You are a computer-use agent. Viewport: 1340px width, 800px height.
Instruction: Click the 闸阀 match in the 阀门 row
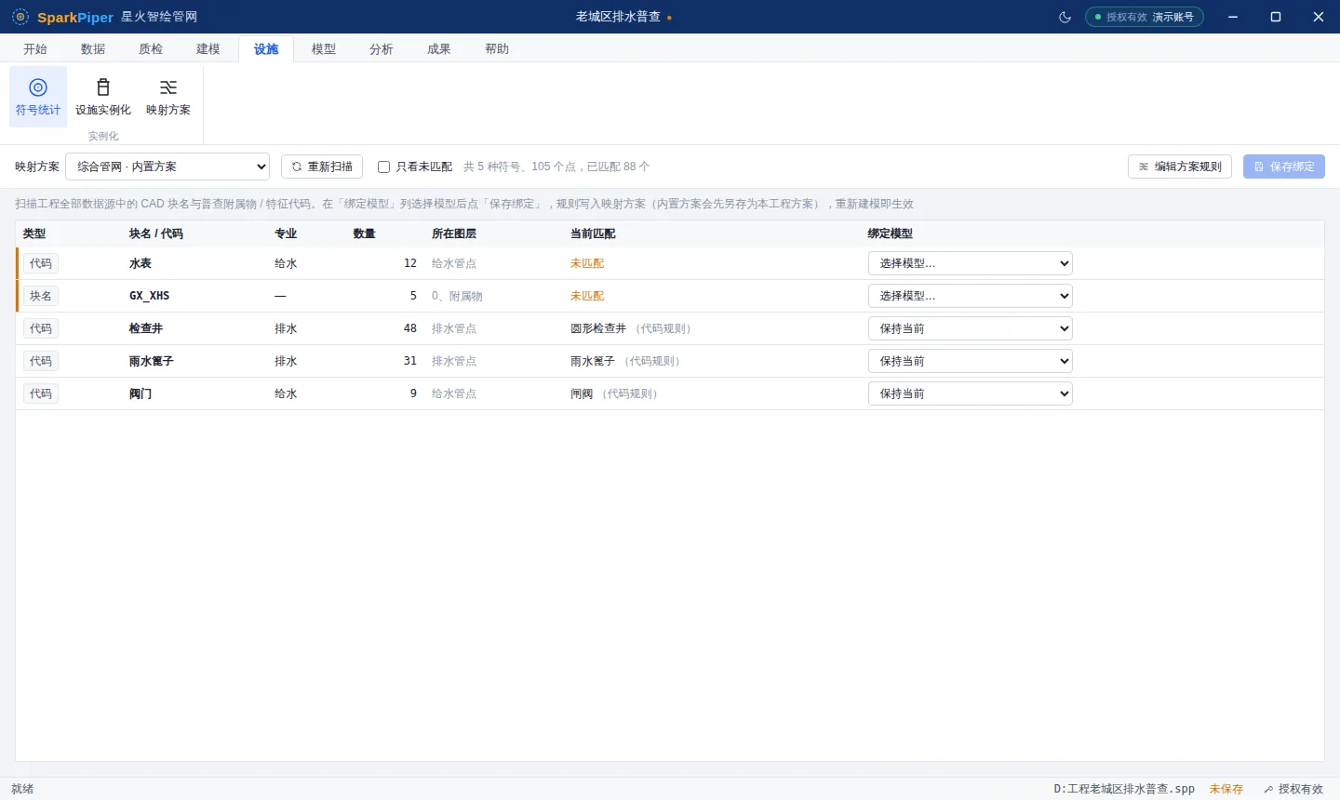[x=582, y=393]
